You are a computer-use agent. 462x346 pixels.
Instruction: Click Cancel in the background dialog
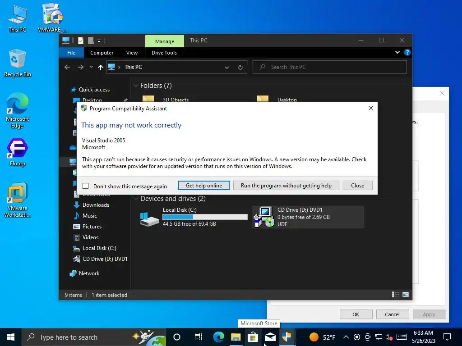pyautogui.click(x=392, y=314)
